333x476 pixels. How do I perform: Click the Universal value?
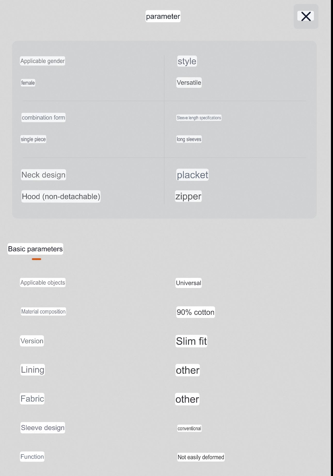click(x=188, y=283)
